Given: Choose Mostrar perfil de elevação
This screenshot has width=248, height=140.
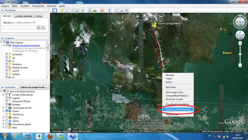Looking at the screenshot, I should (178, 109).
